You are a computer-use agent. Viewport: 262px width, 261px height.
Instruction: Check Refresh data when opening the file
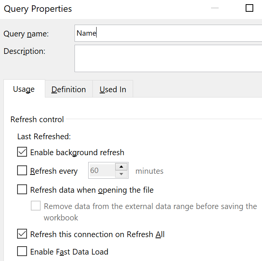click(x=22, y=189)
